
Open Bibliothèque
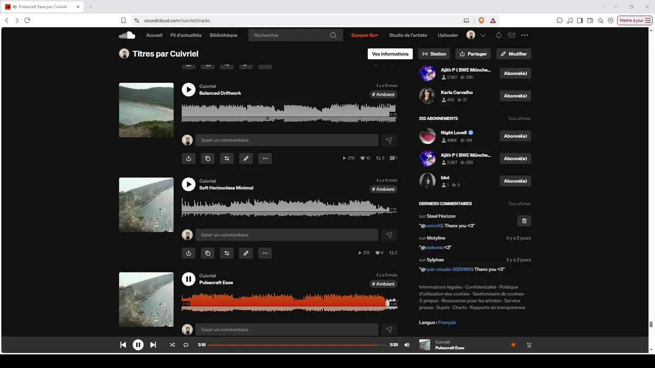pos(224,35)
